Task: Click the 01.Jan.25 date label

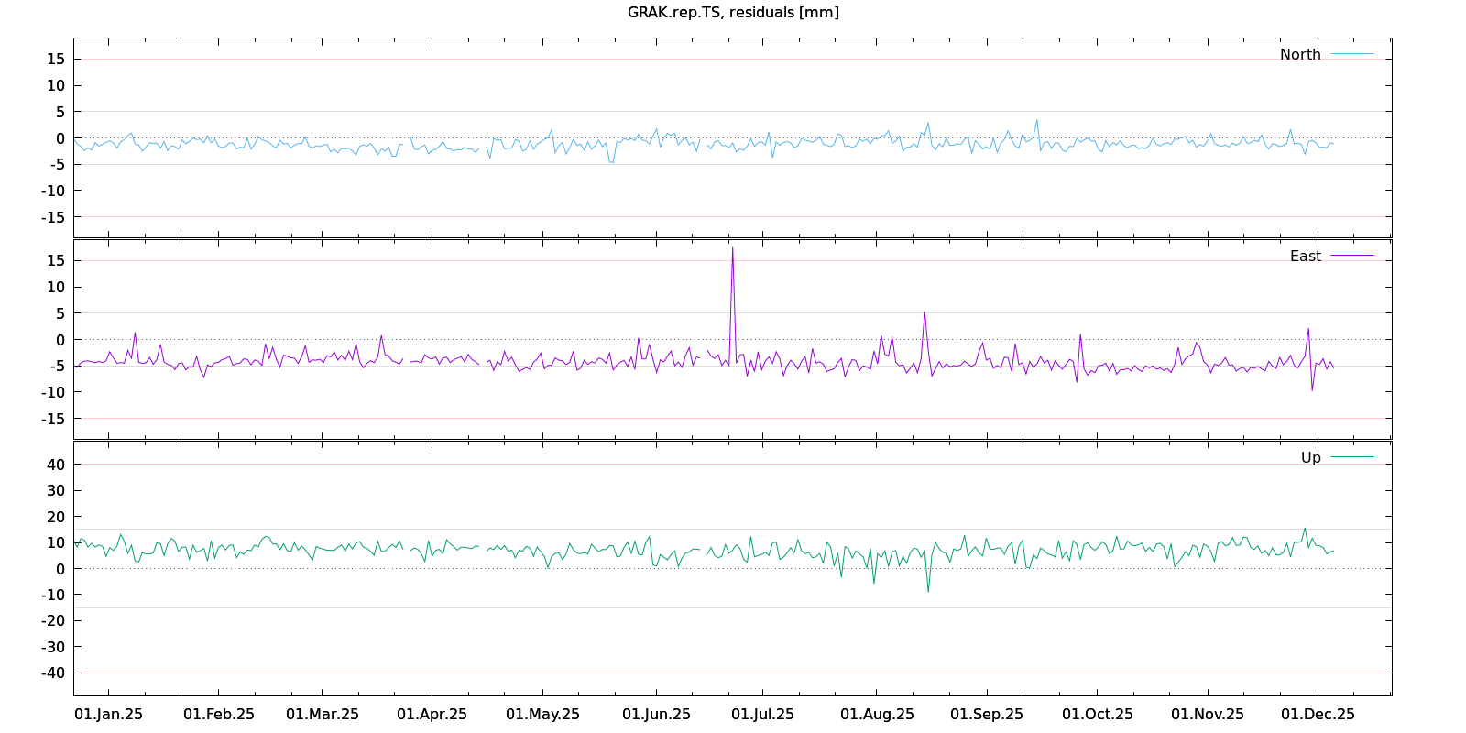Action: 108,715
